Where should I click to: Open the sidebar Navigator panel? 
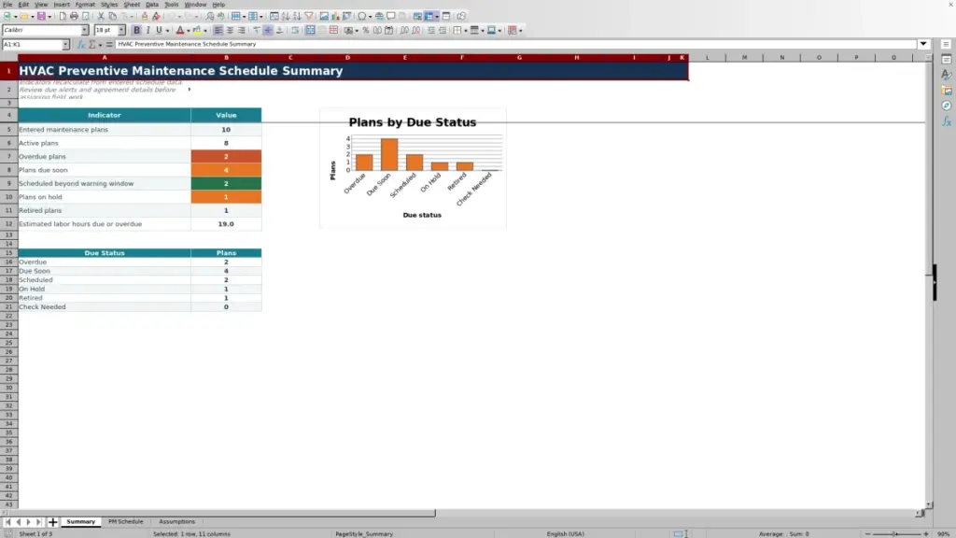coord(947,106)
